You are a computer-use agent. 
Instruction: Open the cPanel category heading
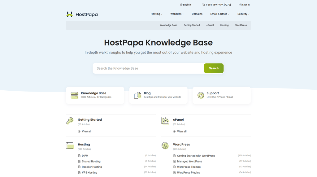pyautogui.click(x=178, y=120)
